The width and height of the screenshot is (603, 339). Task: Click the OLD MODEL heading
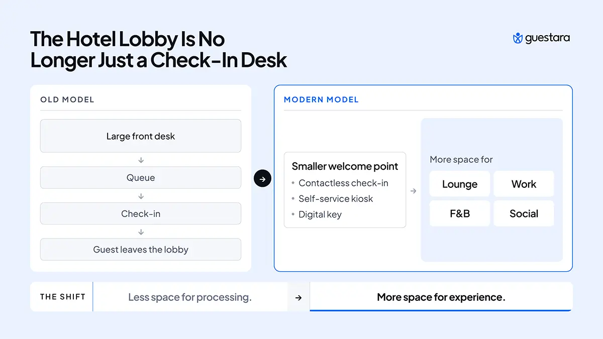pos(67,99)
